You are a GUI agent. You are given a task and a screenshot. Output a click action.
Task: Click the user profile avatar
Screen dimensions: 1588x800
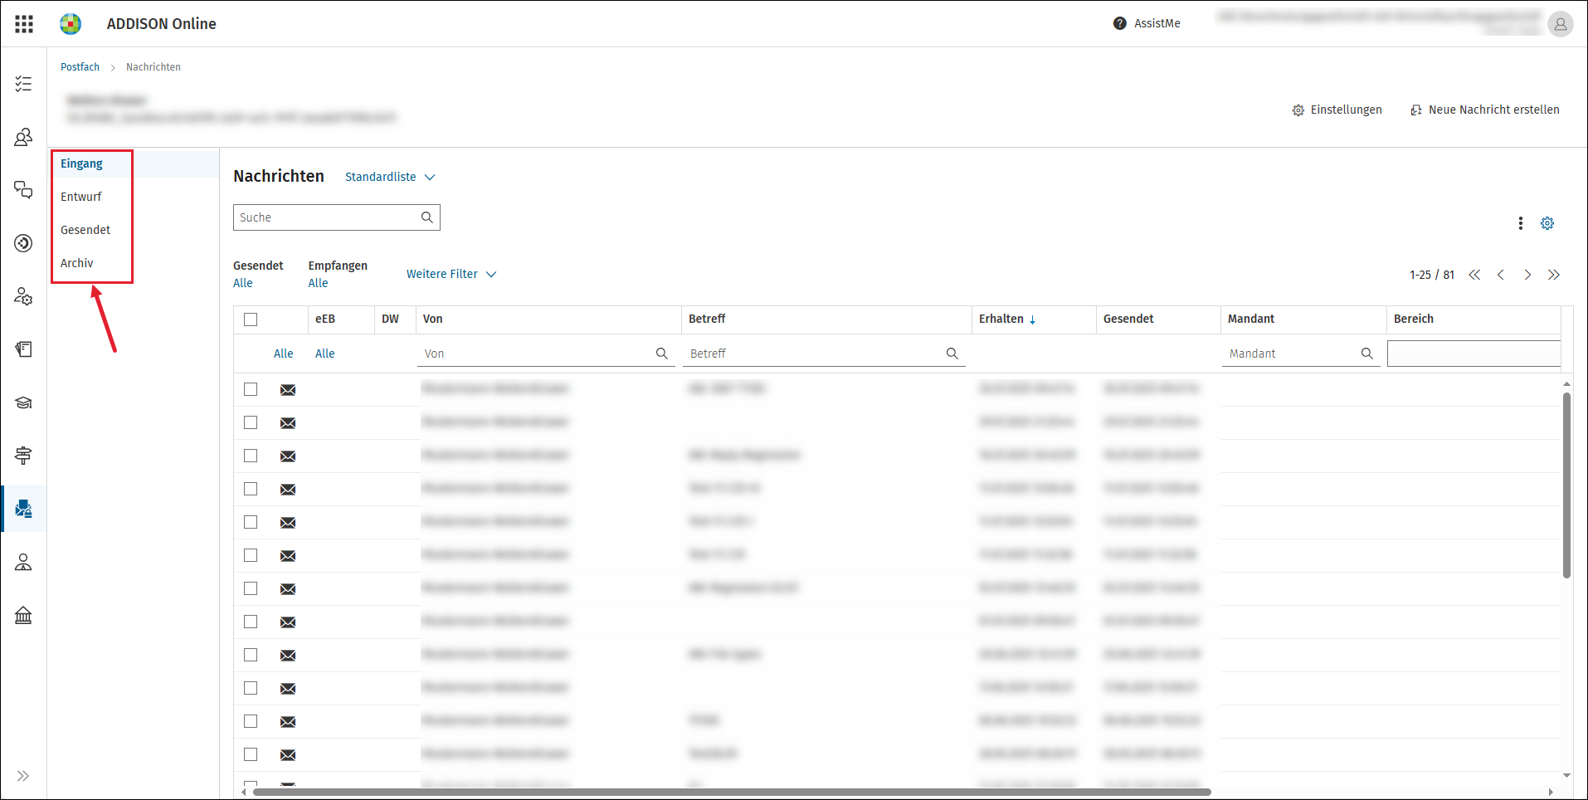(1561, 24)
